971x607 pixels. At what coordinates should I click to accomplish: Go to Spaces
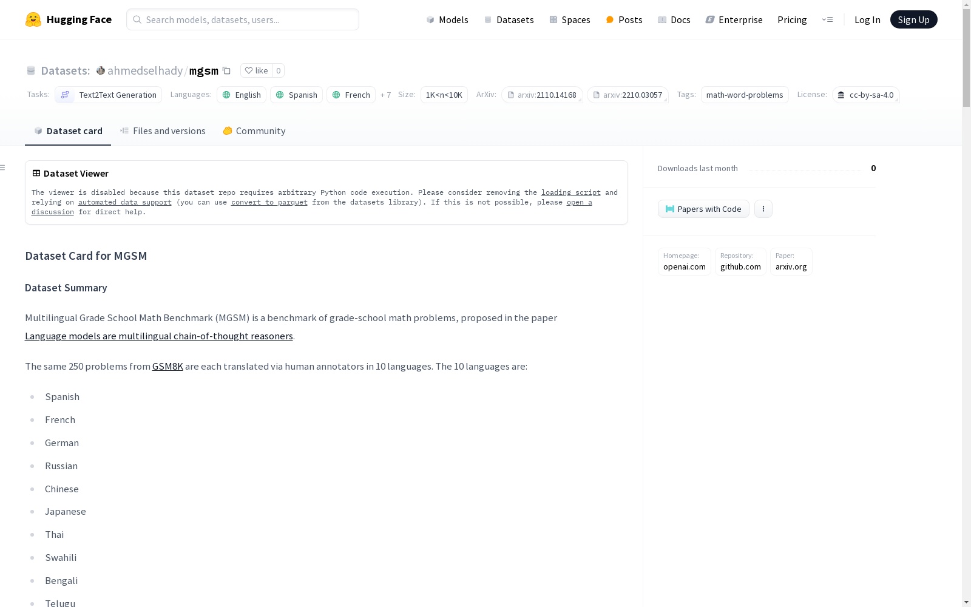570,19
